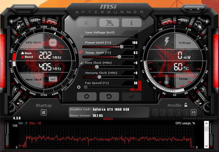Click the Temp. Limit value 83
The width and height of the screenshot is (219, 152).
(x=136, y=53)
